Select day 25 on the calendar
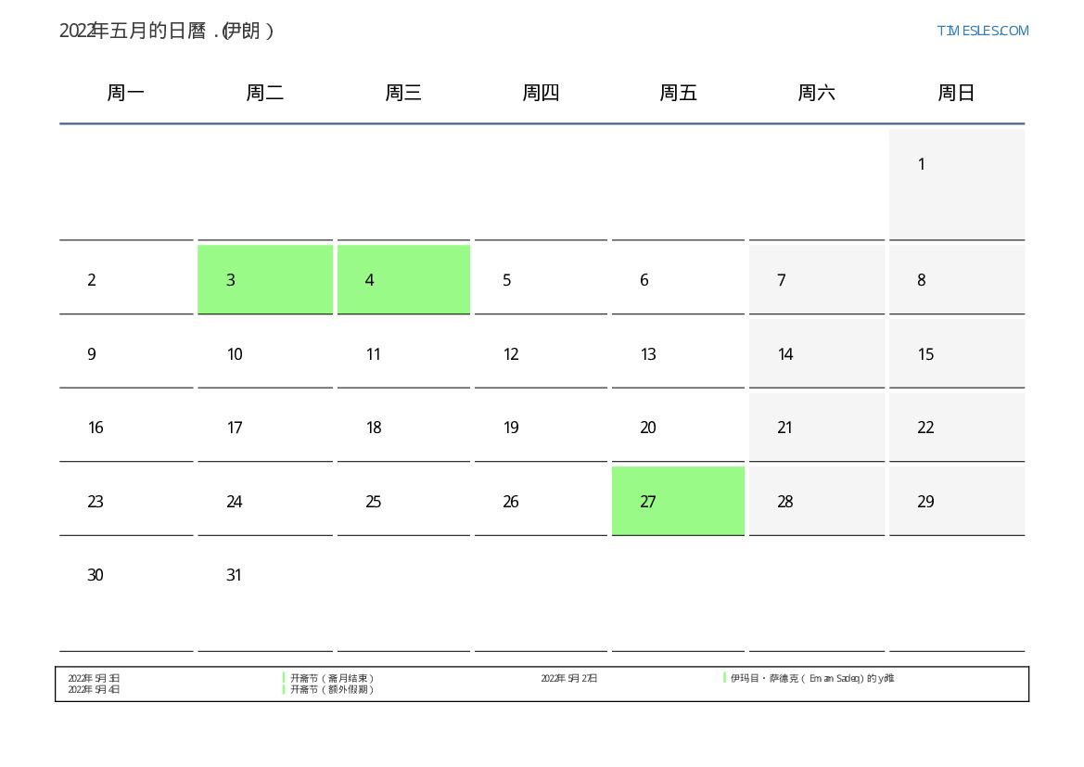Screen dimensions: 1084x767 coord(403,501)
